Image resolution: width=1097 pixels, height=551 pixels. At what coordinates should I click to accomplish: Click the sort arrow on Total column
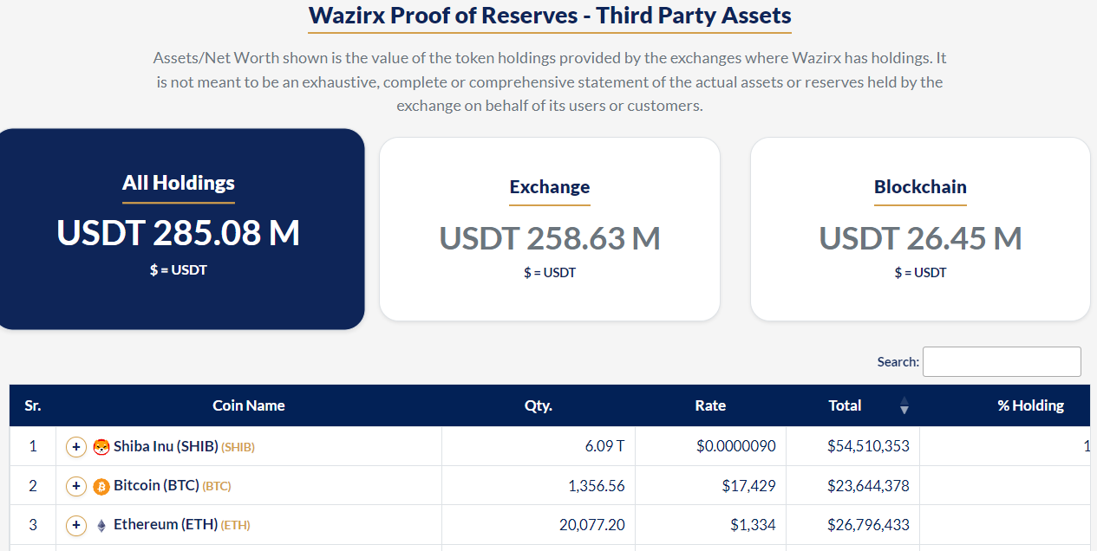(x=904, y=406)
